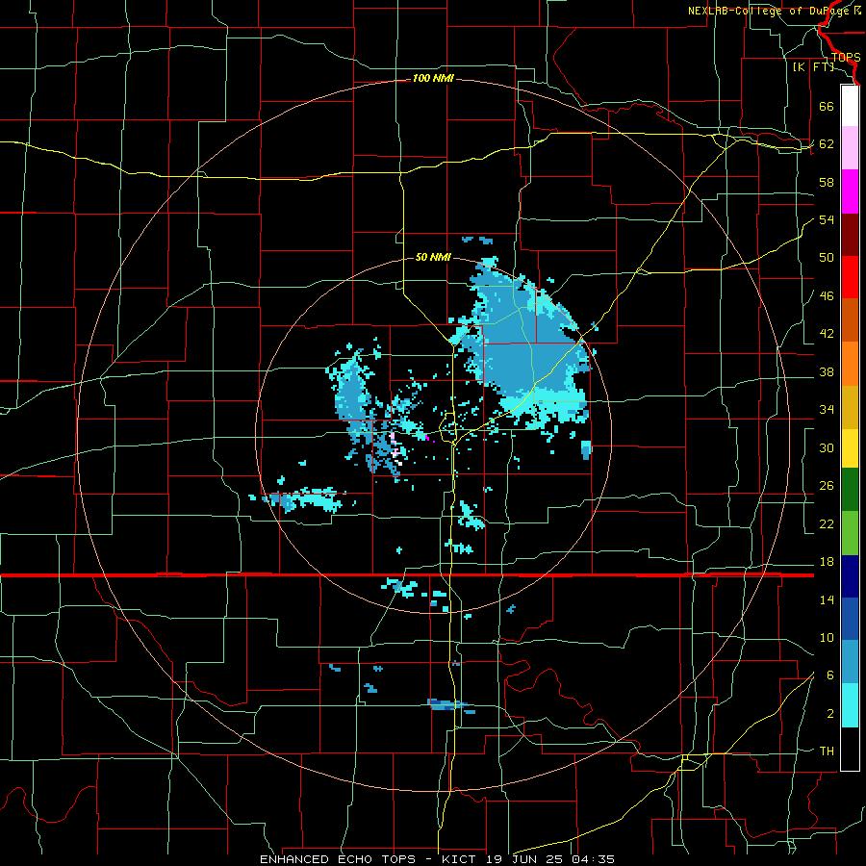Select the navy blue legend segment

click(x=850, y=576)
